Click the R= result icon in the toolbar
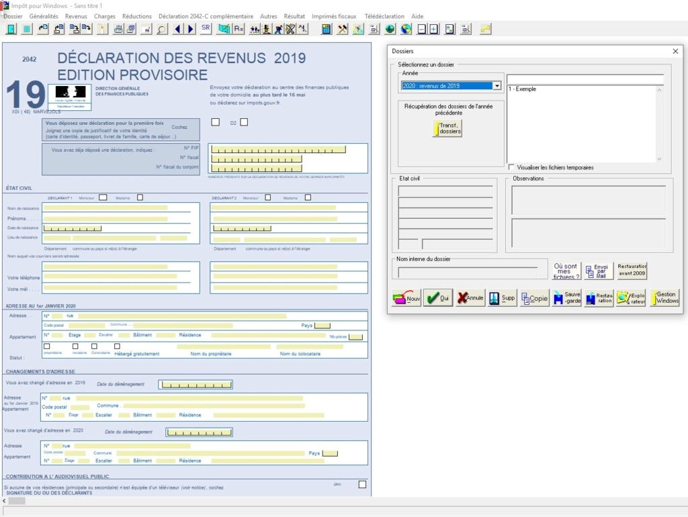This screenshot has height=517, width=688. pyautogui.click(x=237, y=29)
